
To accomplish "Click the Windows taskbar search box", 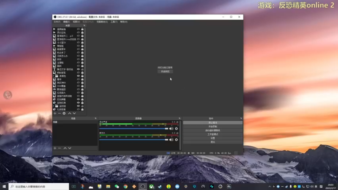I will point(39,186).
